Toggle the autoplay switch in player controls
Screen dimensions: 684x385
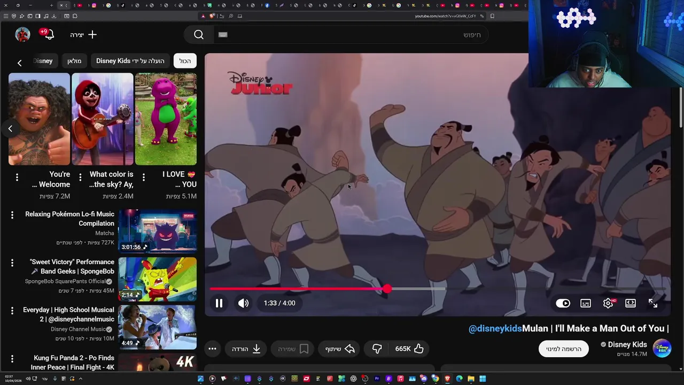[x=563, y=303]
